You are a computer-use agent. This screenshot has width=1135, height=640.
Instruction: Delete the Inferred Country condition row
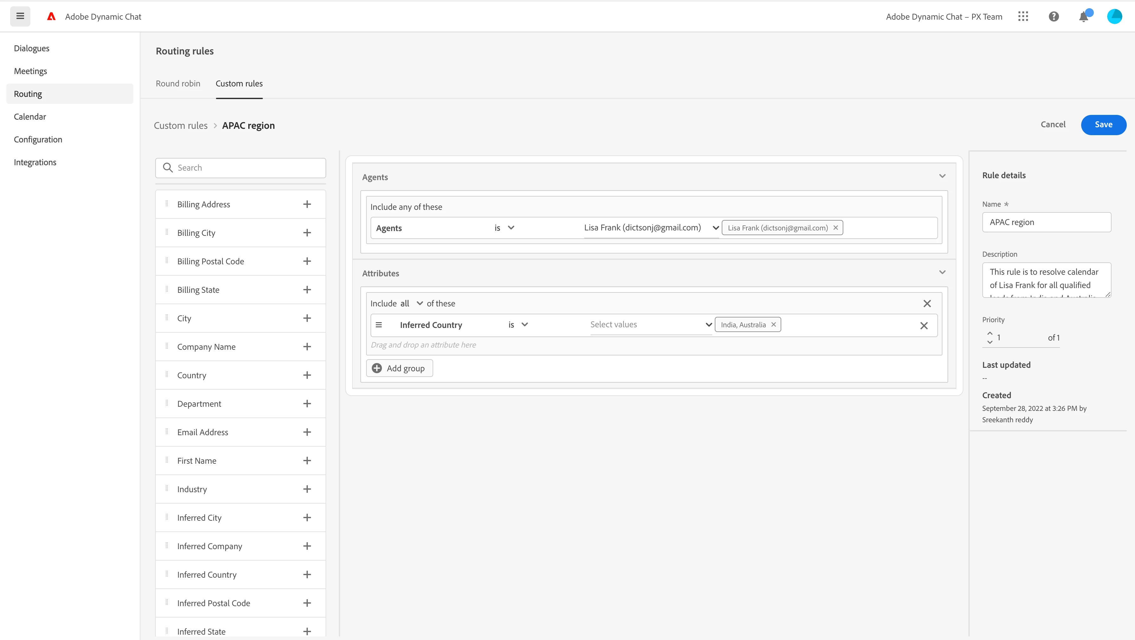click(924, 325)
